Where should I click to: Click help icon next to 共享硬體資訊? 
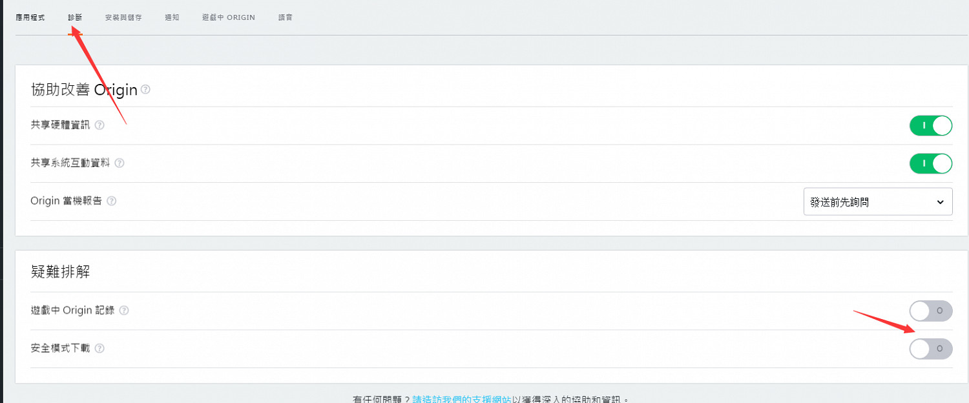[100, 125]
